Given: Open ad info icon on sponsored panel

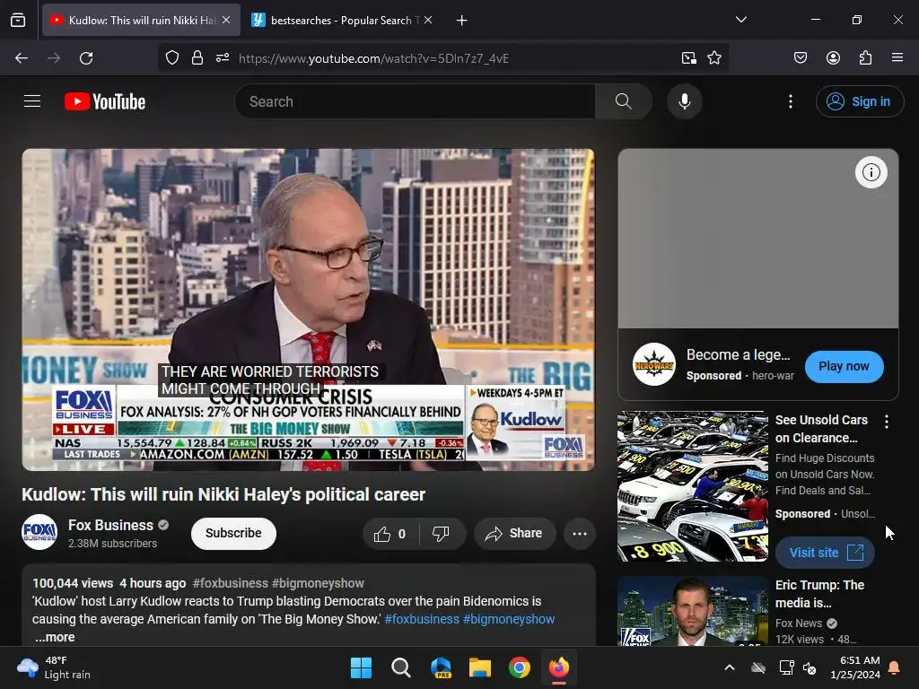Looking at the screenshot, I should tap(871, 172).
